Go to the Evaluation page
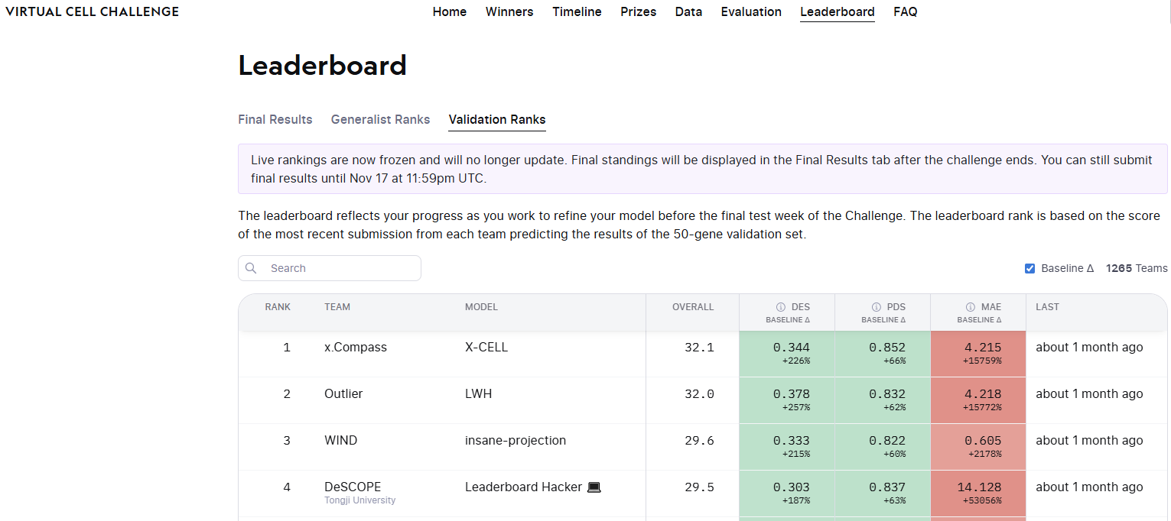 pyautogui.click(x=751, y=12)
